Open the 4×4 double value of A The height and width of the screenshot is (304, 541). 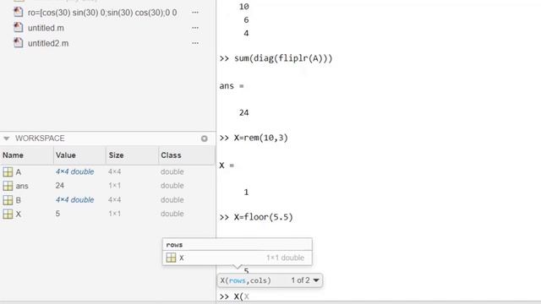coord(75,171)
